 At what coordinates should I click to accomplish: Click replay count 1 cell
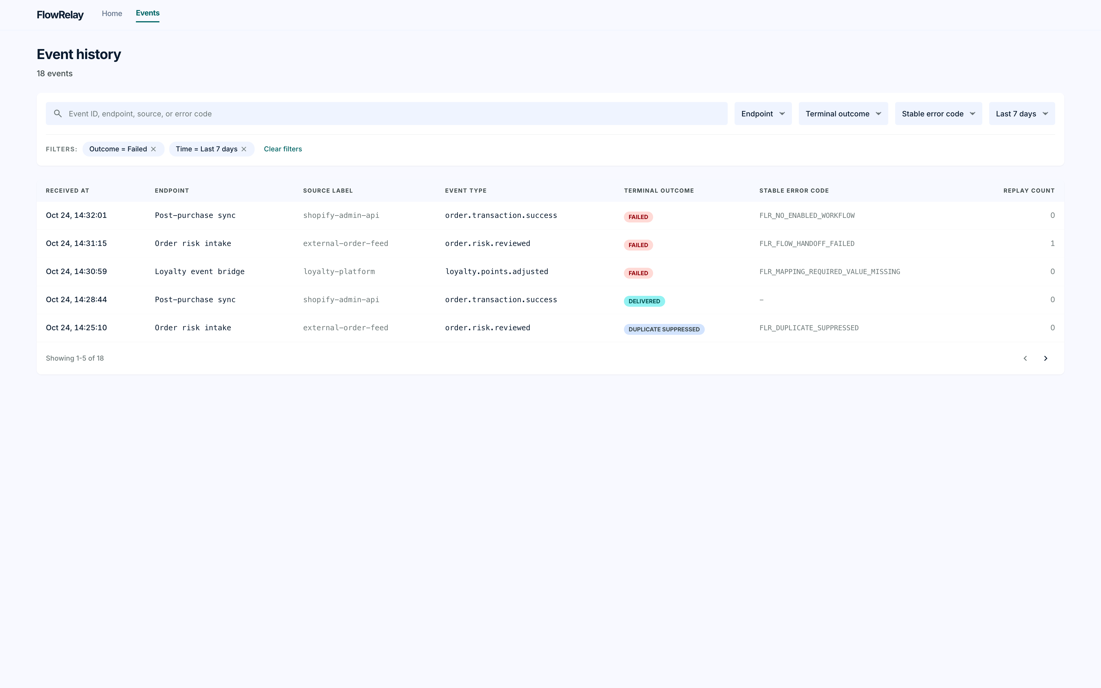(x=1052, y=243)
